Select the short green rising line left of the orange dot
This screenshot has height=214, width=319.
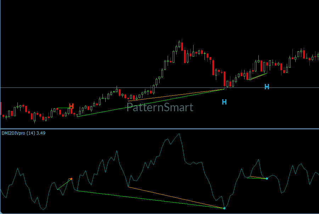click(64, 184)
